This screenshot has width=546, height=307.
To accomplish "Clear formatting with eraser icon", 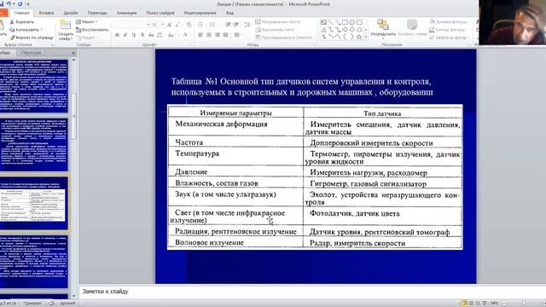I will [x=189, y=25].
